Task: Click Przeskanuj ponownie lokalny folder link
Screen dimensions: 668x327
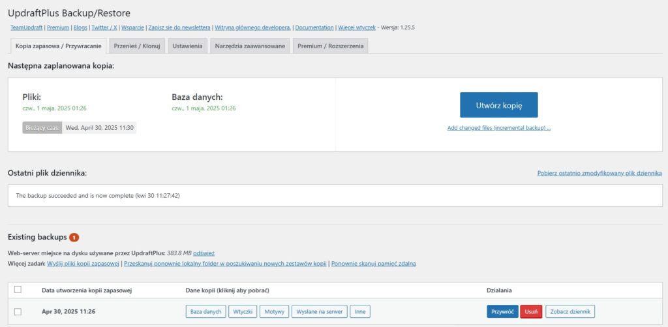Action: (225, 264)
